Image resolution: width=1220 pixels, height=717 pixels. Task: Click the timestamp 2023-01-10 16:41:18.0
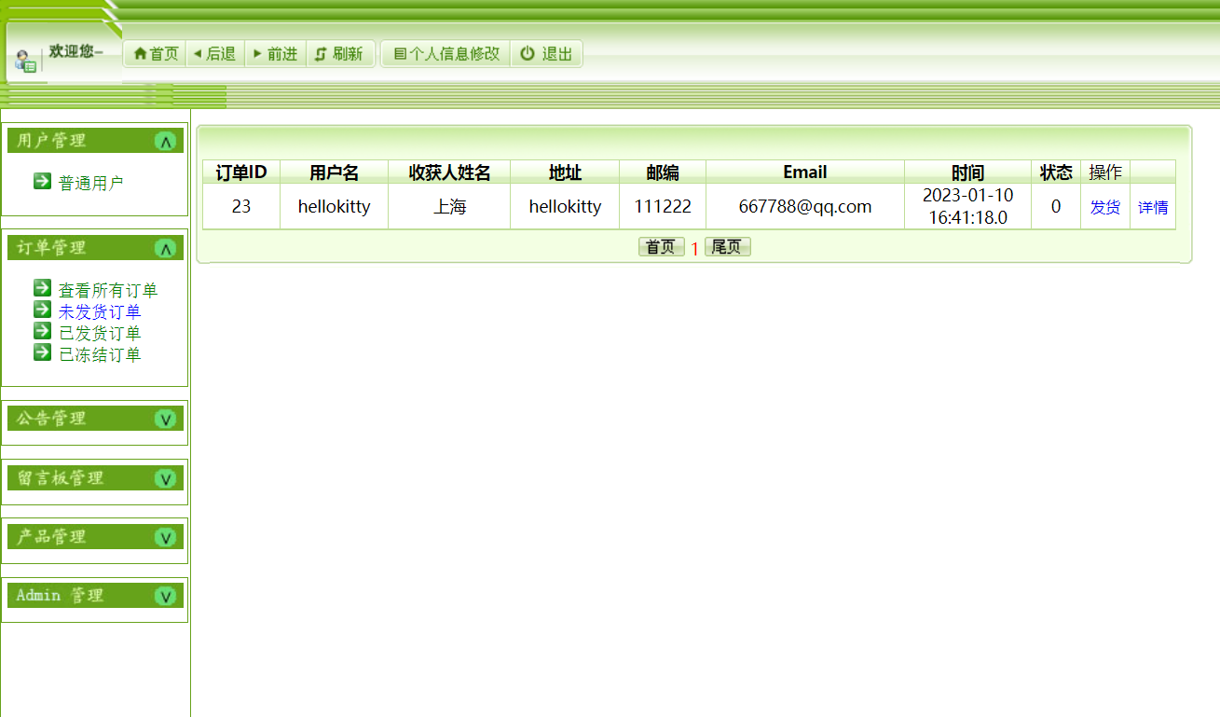click(x=968, y=206)
